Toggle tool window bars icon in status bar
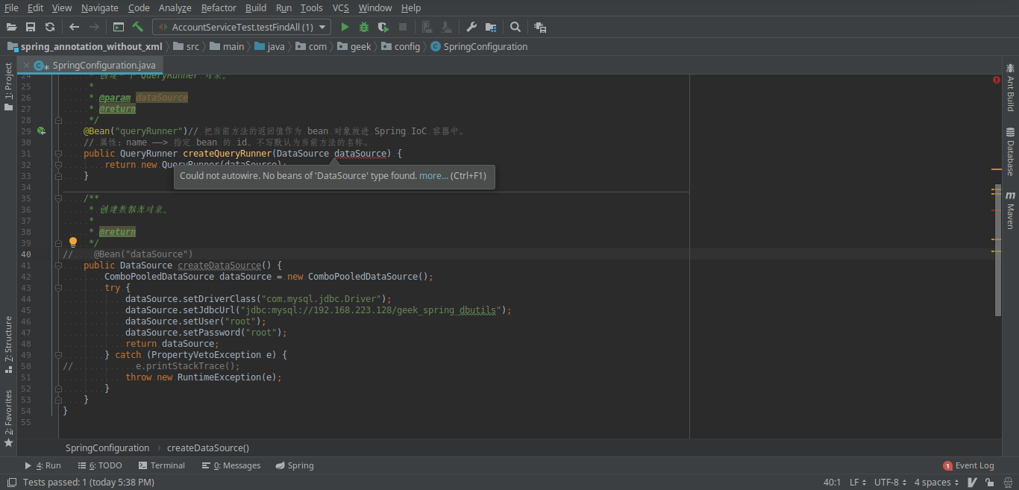Screen dimensions: 1019x490 (10, 483)
